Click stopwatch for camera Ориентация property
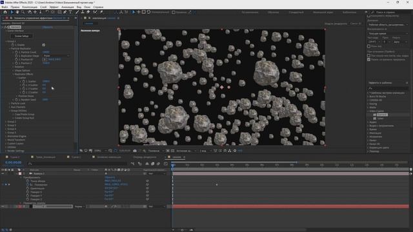The image size is (413, 232). point(28,188)
